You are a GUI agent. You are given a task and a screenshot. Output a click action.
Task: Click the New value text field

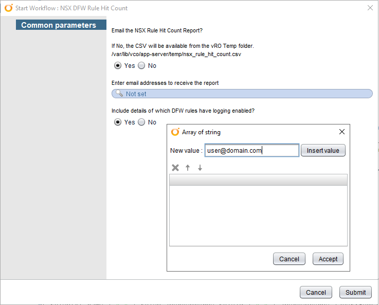[252, 150]
